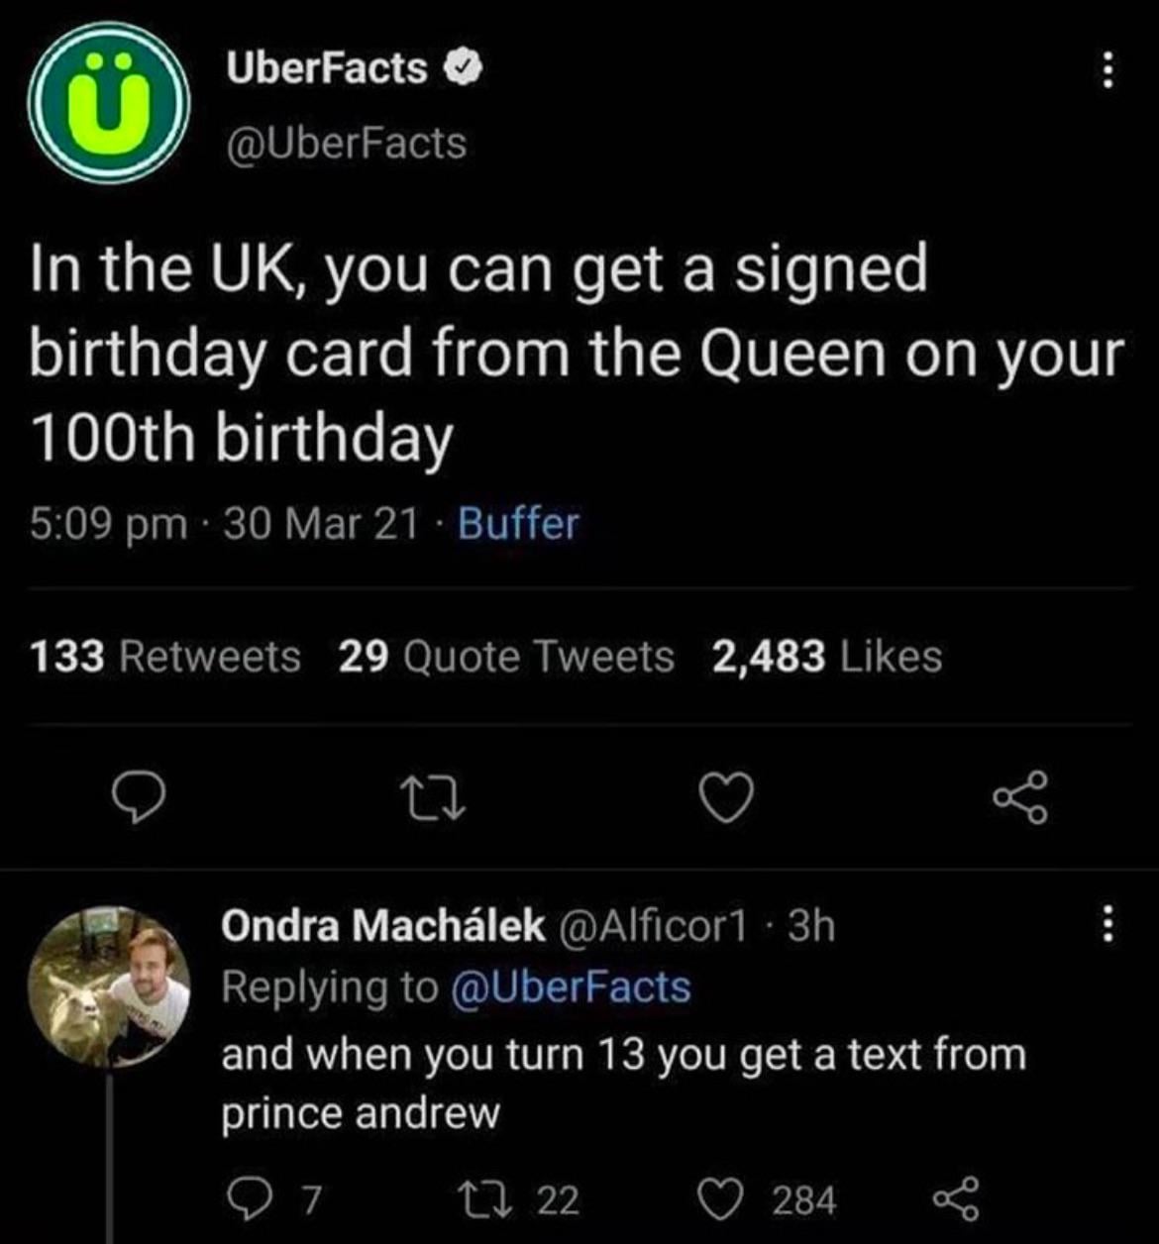Open the UberFacts tweet options menu

[1108, 70]
